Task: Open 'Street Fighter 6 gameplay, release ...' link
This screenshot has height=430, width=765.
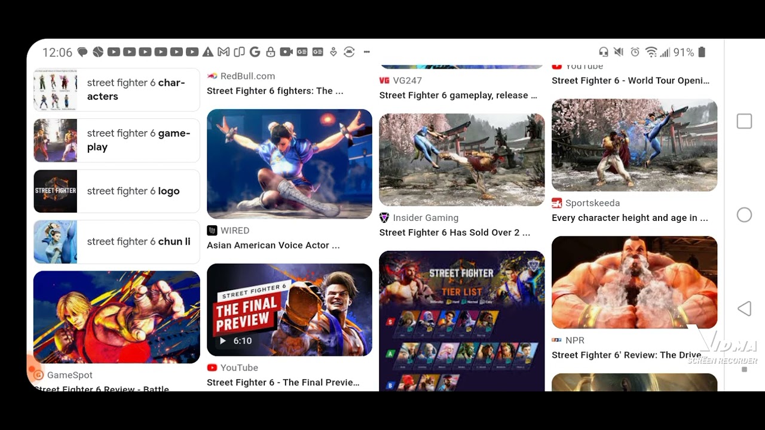Action: click(x=458, y=95)
